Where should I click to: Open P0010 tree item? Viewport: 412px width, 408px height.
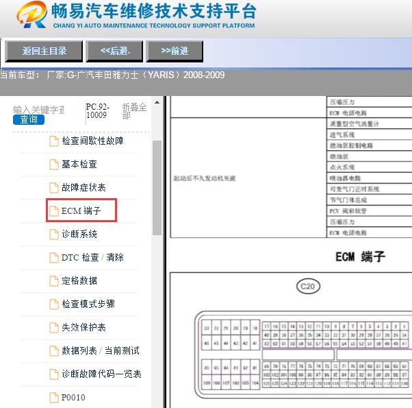coord(73,397)
